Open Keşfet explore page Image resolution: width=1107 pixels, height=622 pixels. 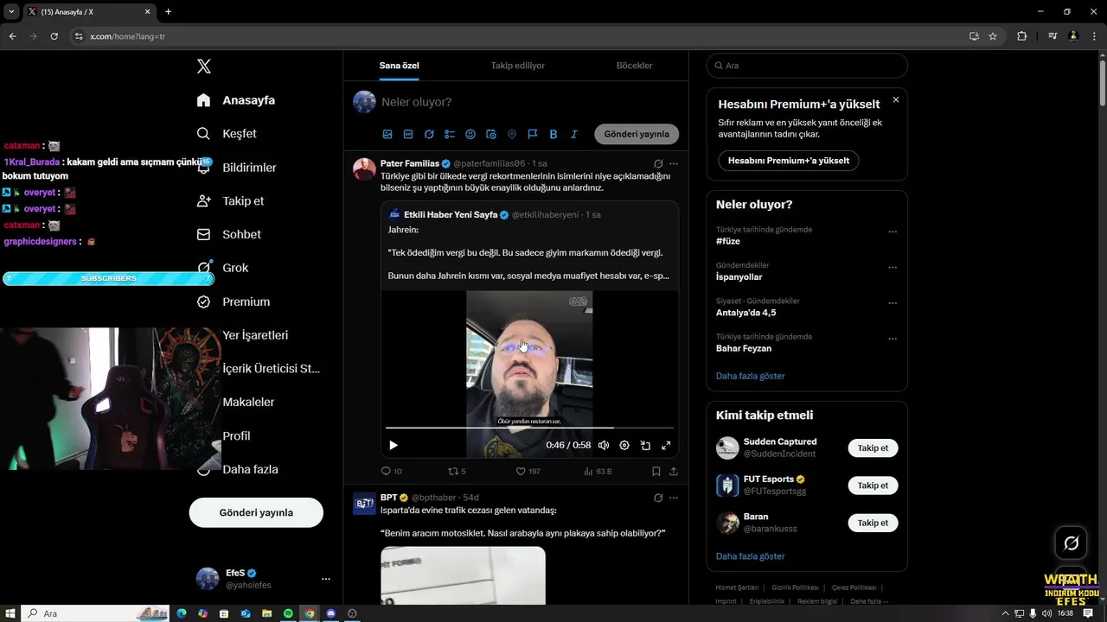tap(227, 134)
